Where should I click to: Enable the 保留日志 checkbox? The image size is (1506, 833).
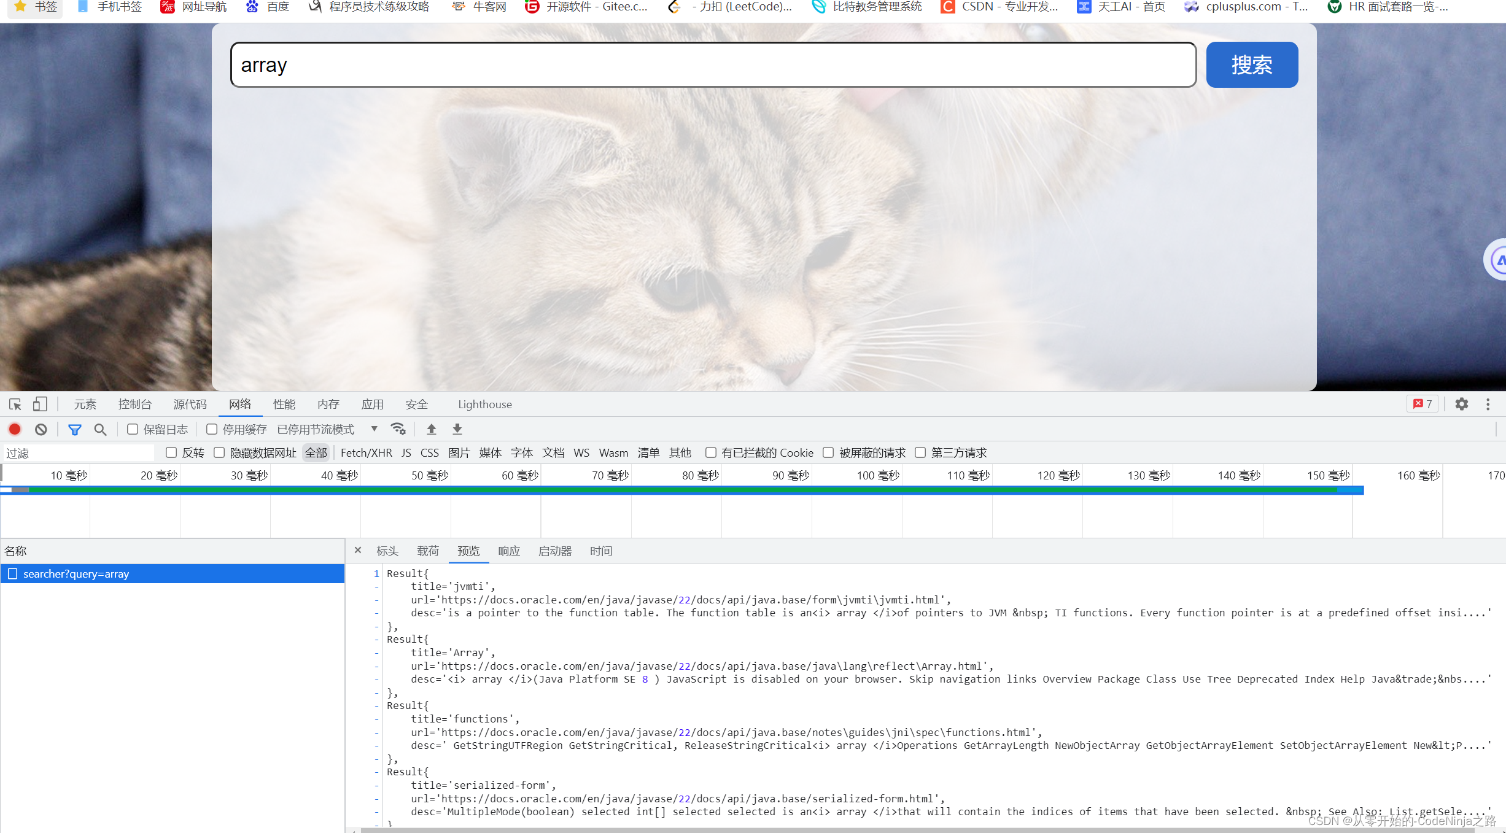(133, 429)
